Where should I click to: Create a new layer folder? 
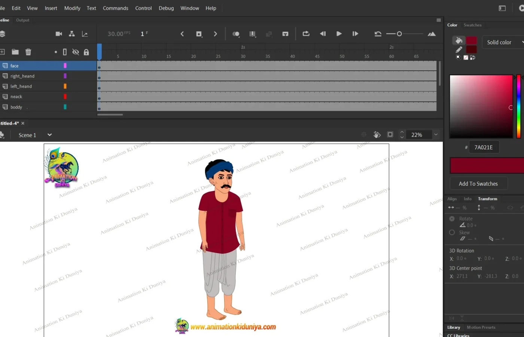(15, 52)
